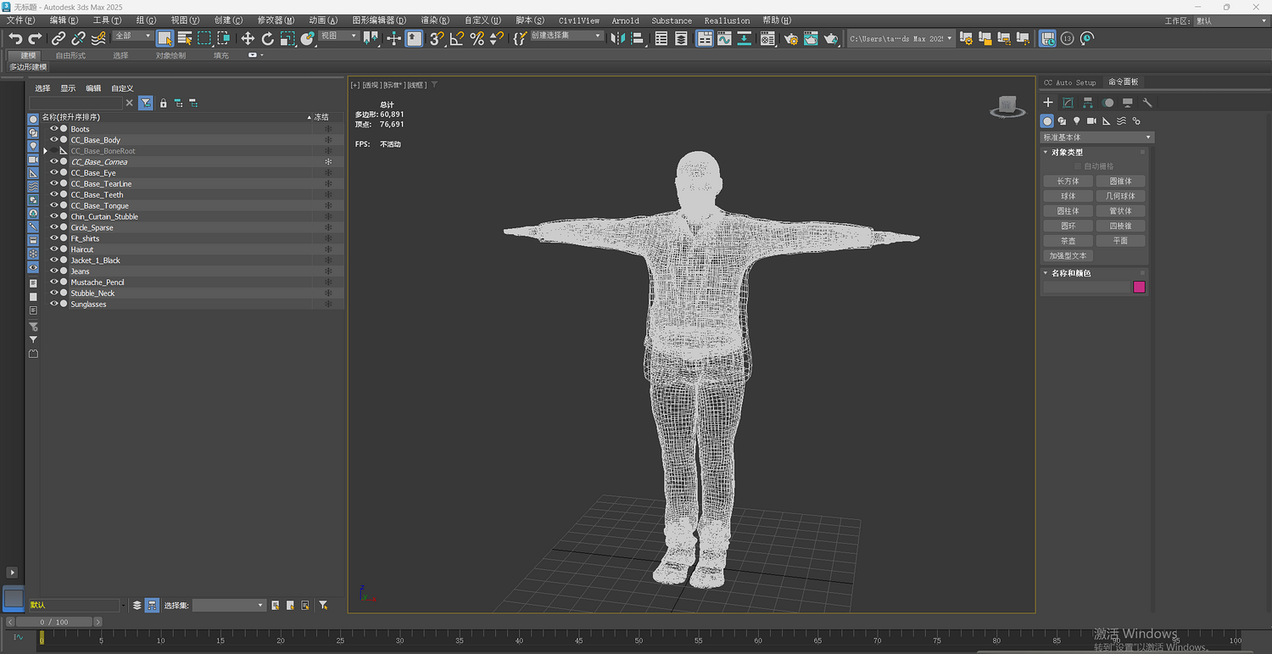
Task: Switch to the Display panel icon
Action: [x=1128, y=103]
